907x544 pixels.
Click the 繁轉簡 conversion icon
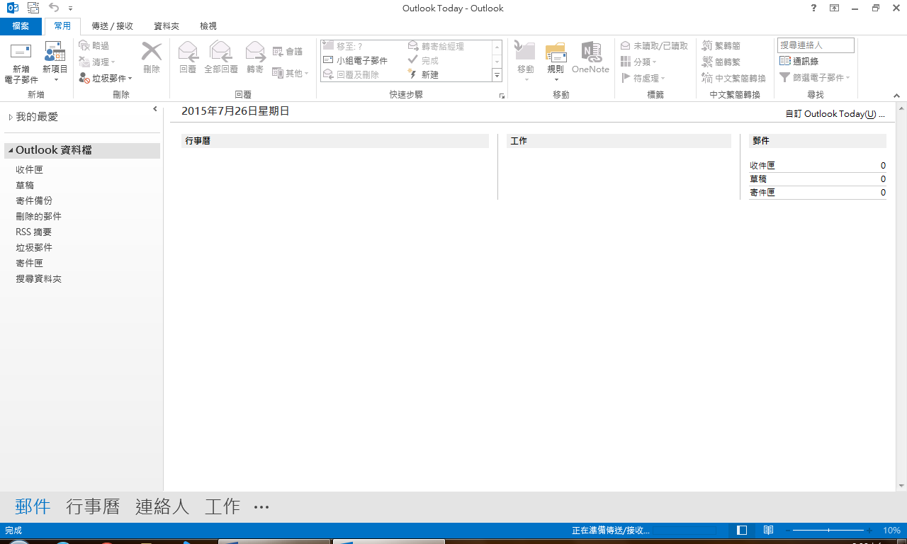(x=707, y=45)
